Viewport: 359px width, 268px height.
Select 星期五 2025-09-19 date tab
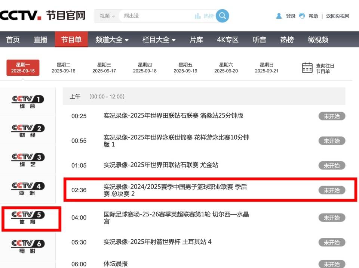pos(185,68)
